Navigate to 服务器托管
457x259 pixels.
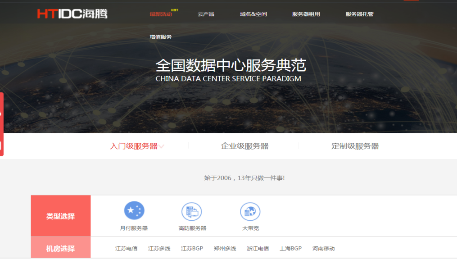[359, 14]
